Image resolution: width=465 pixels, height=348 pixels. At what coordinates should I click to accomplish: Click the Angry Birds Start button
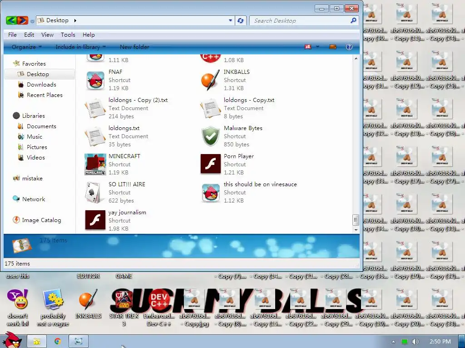coord(12,340)
